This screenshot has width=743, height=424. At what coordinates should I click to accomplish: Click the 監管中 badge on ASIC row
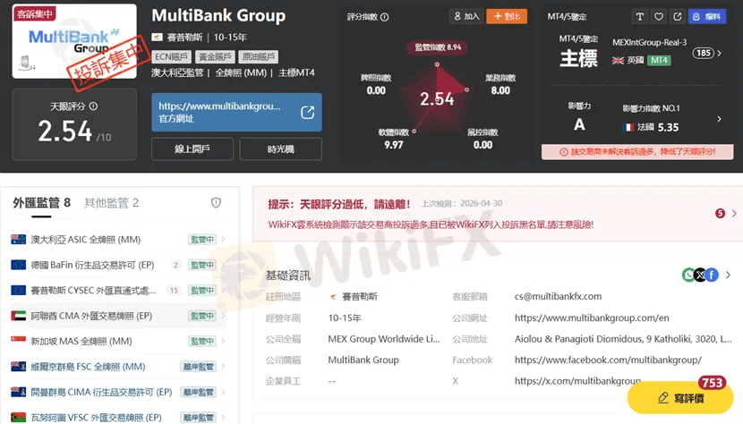pyautogui.click(x=201, y=240)
